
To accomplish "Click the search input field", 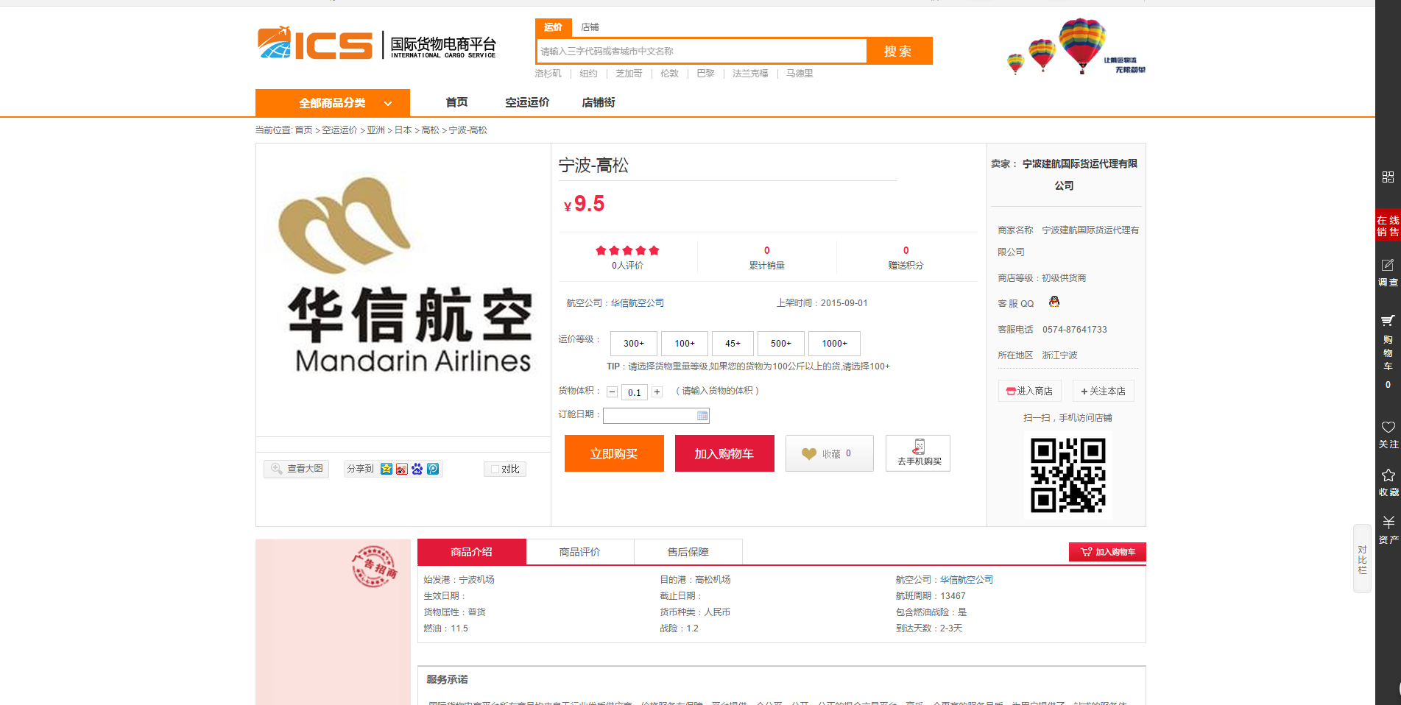I will point(702,51).
